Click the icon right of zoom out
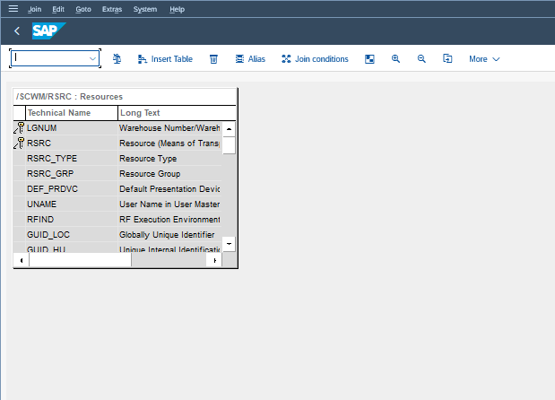This screenshot has width=555, height=400. (447, 59)
